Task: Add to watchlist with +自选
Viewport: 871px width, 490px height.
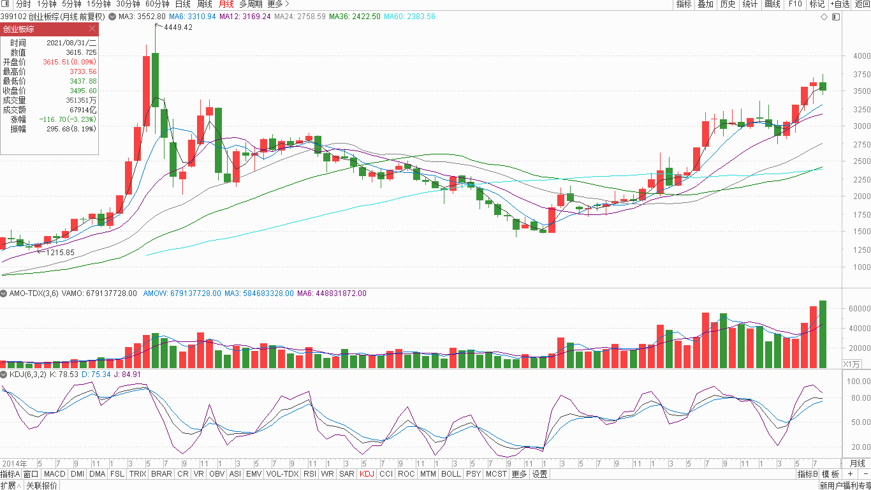Action: pos(840,4)
